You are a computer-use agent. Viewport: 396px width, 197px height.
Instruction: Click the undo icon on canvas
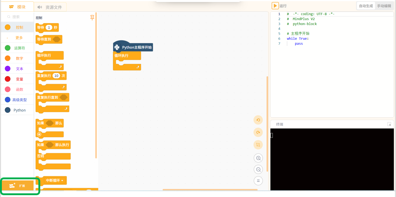[x=258, y=120]
